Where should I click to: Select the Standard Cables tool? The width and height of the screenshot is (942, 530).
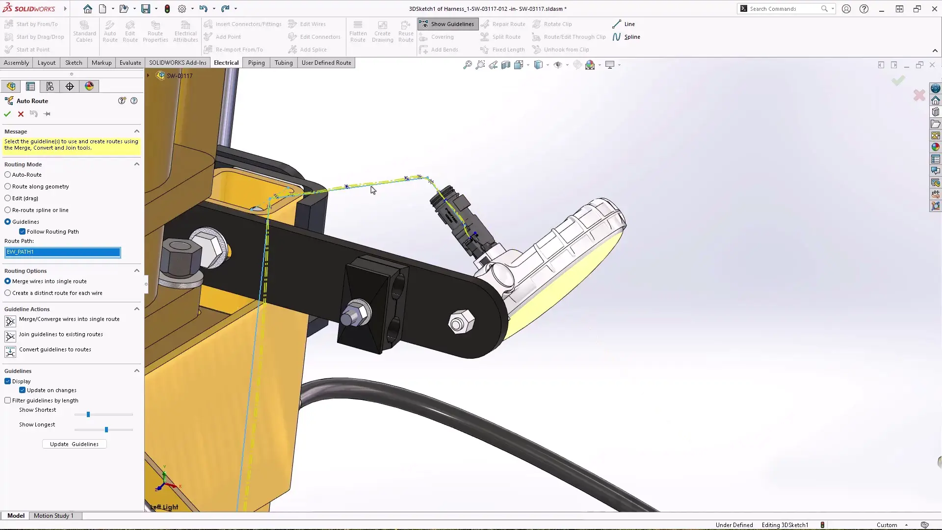coord(84,30)
